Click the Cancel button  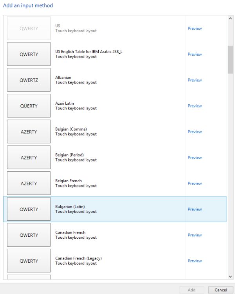221,290
